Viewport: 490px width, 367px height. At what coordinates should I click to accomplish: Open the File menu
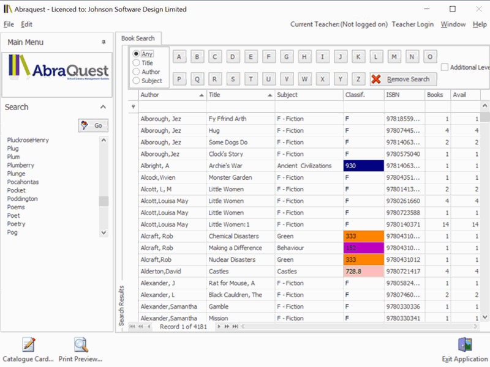[x=9, y=24]
